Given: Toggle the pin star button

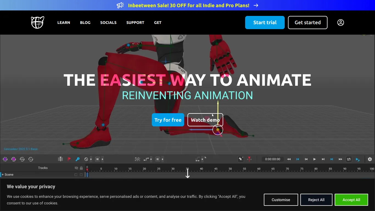Looking at the screenshot, I should [x=241, y=159].
